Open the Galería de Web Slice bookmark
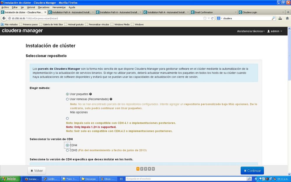Screen dimensions: 291x182 pos(51,24)
